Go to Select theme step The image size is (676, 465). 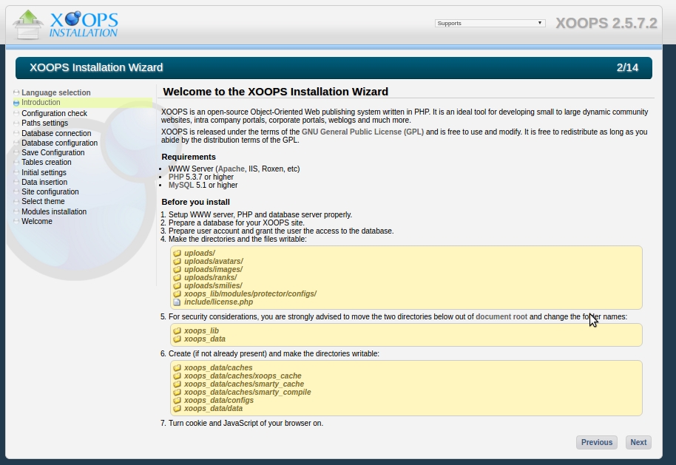coord(43,202)
